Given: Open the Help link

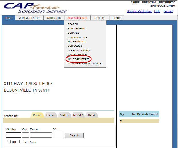Looking at the screenshot, I should click(157, 11).
